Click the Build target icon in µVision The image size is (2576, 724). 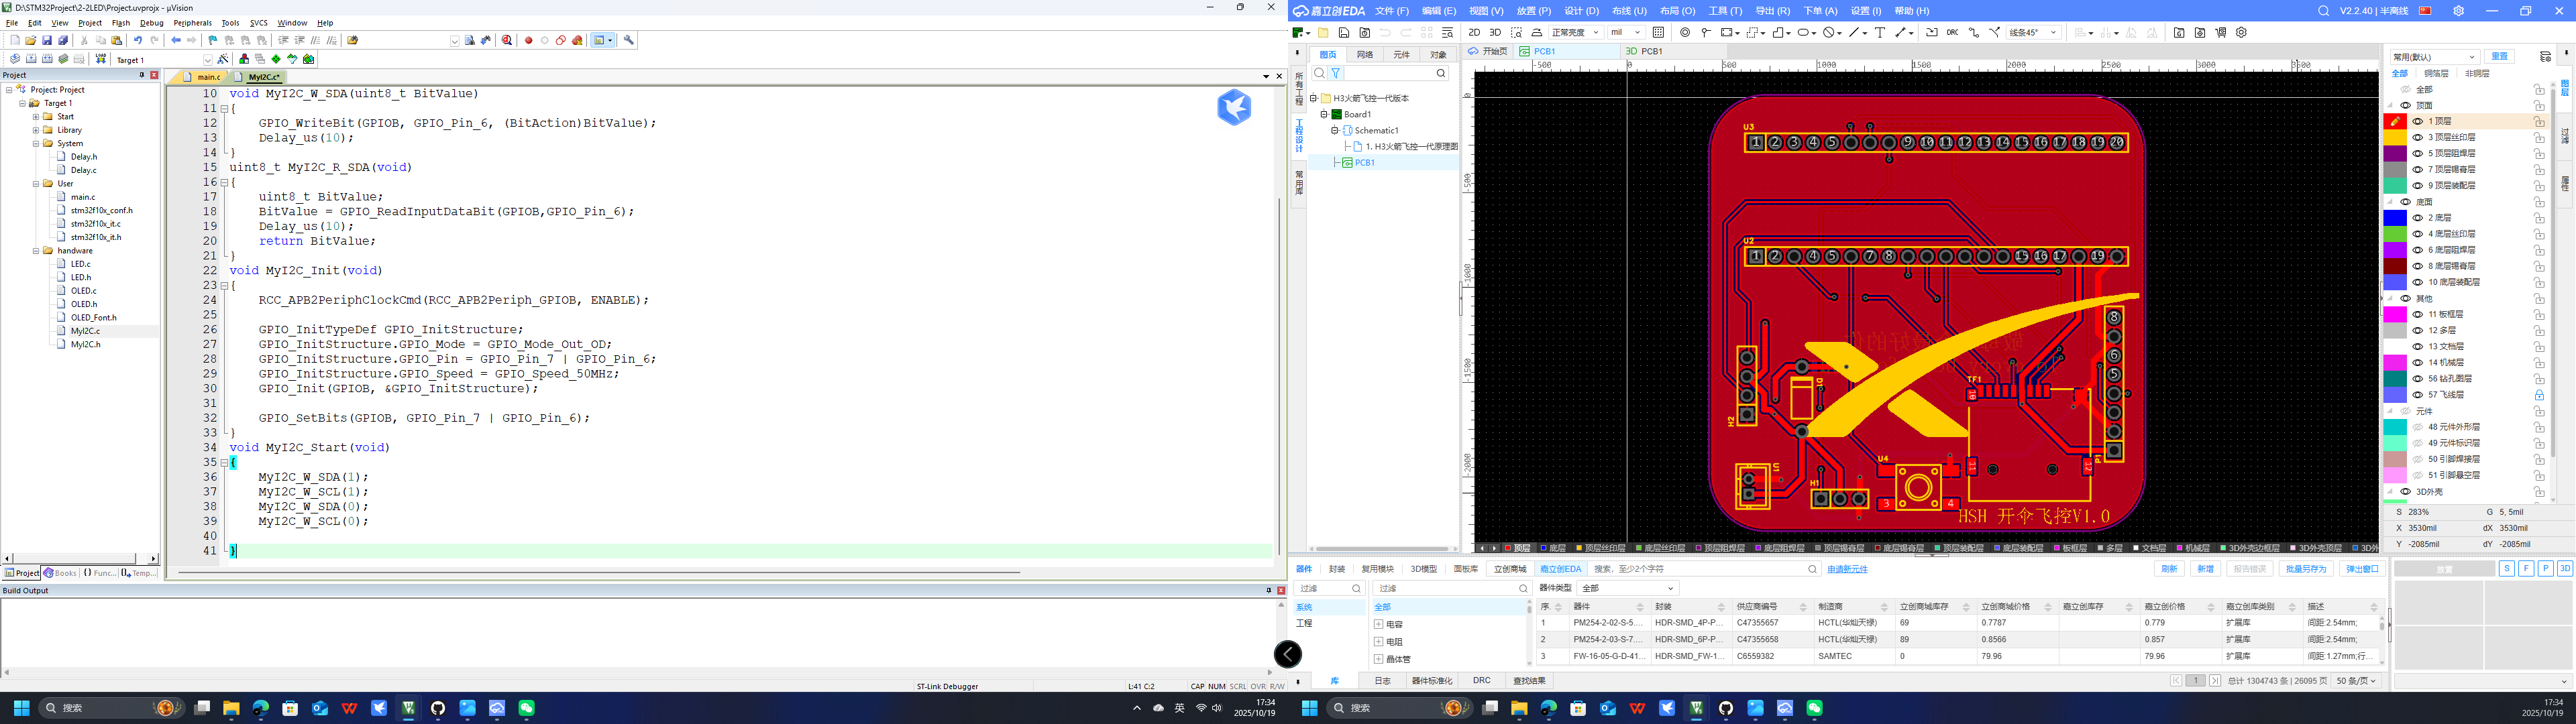click(x=31, y=59)
